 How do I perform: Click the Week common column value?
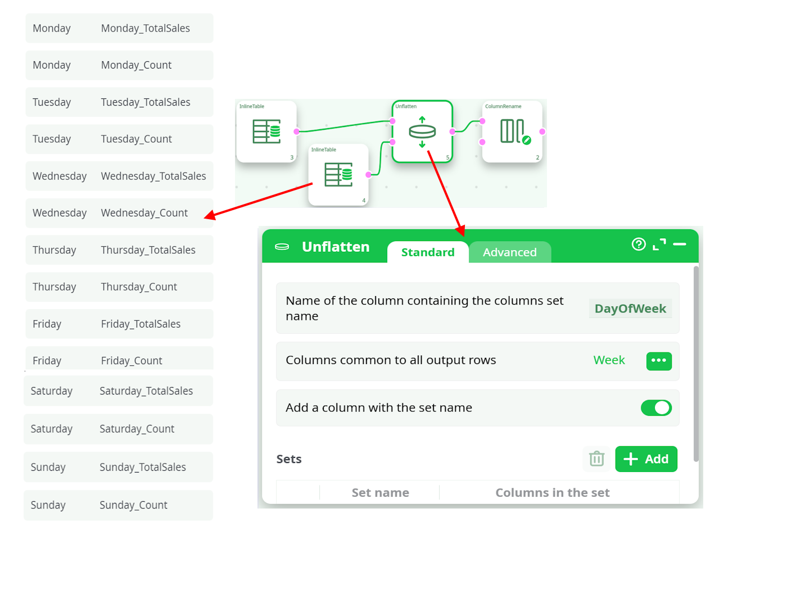(x=609, y=360)
